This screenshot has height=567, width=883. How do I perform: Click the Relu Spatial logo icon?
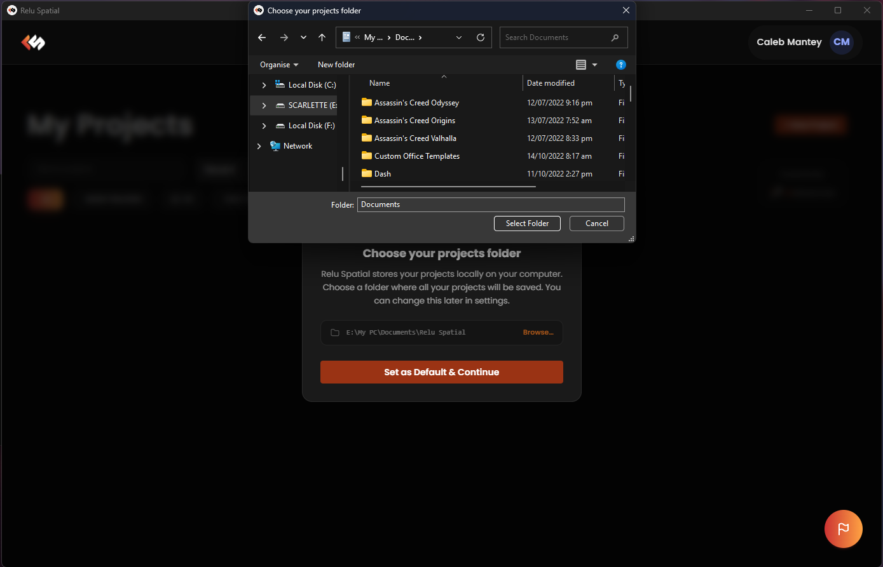[33, 43]
